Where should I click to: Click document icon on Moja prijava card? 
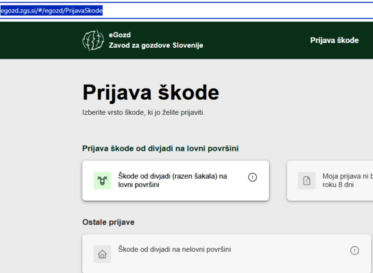[306, 181]
